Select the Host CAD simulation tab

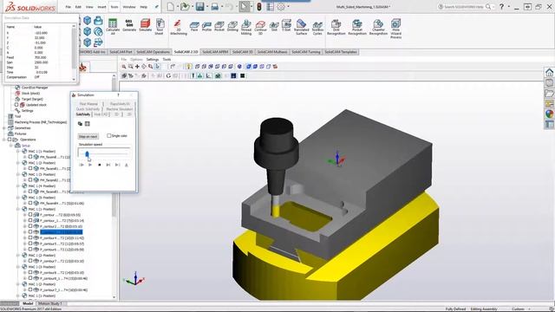coord(101,114)
